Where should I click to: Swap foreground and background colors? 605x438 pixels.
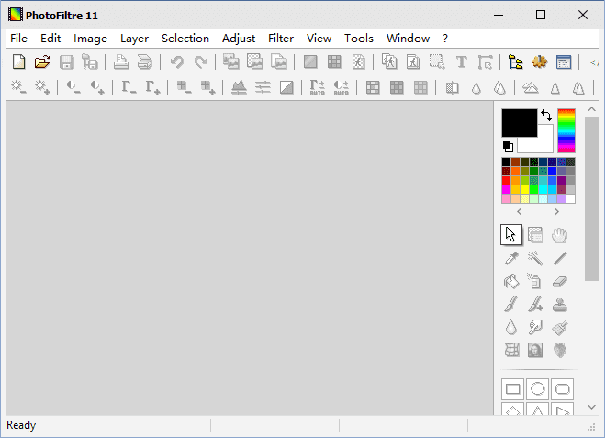pyautogui.click(x=547, y=116)
